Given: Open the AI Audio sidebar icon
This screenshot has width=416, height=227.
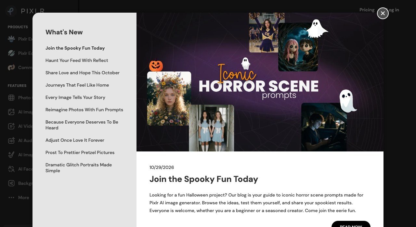Looking at the screenshot, I should [x=11, y=140].
